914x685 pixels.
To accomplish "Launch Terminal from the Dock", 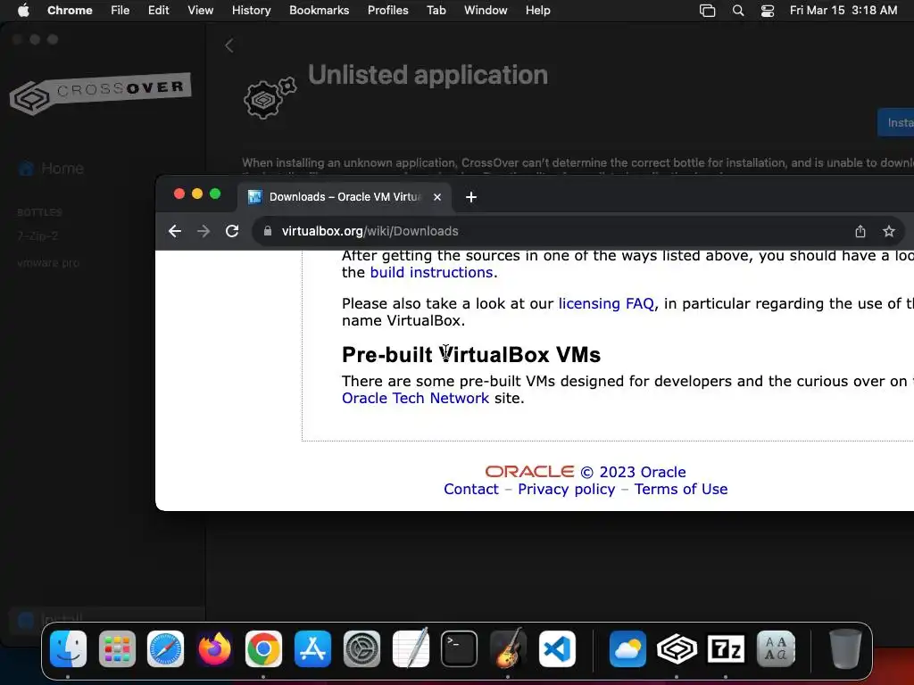I will click(x=460, y=648).
